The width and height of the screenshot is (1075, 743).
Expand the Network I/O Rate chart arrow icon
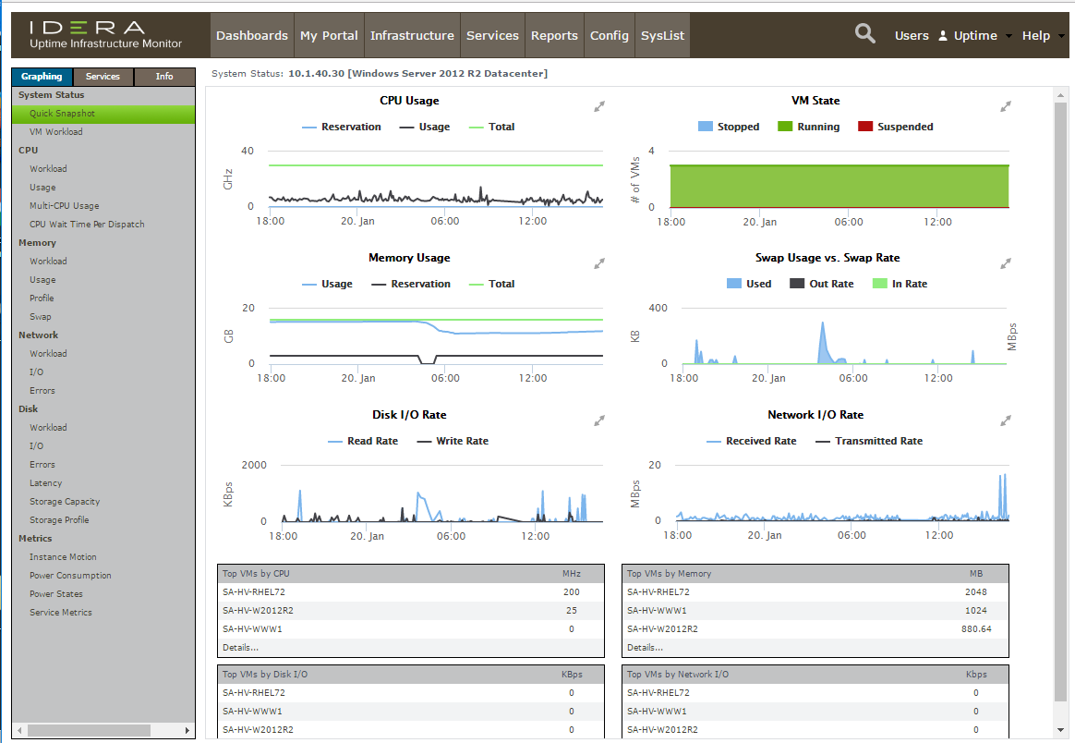[1005, 420]
